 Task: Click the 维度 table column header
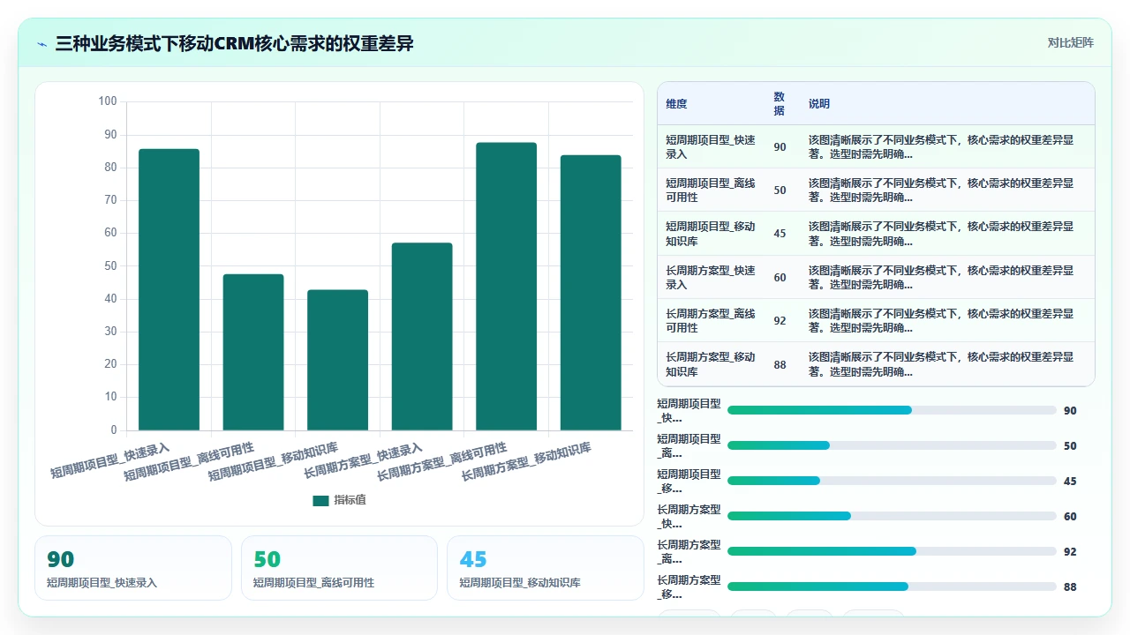click(x=676, y=104)
